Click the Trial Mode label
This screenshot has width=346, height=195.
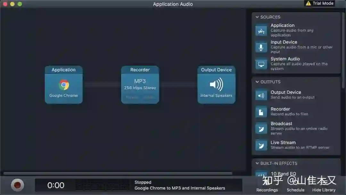click(x=323, y=3)
